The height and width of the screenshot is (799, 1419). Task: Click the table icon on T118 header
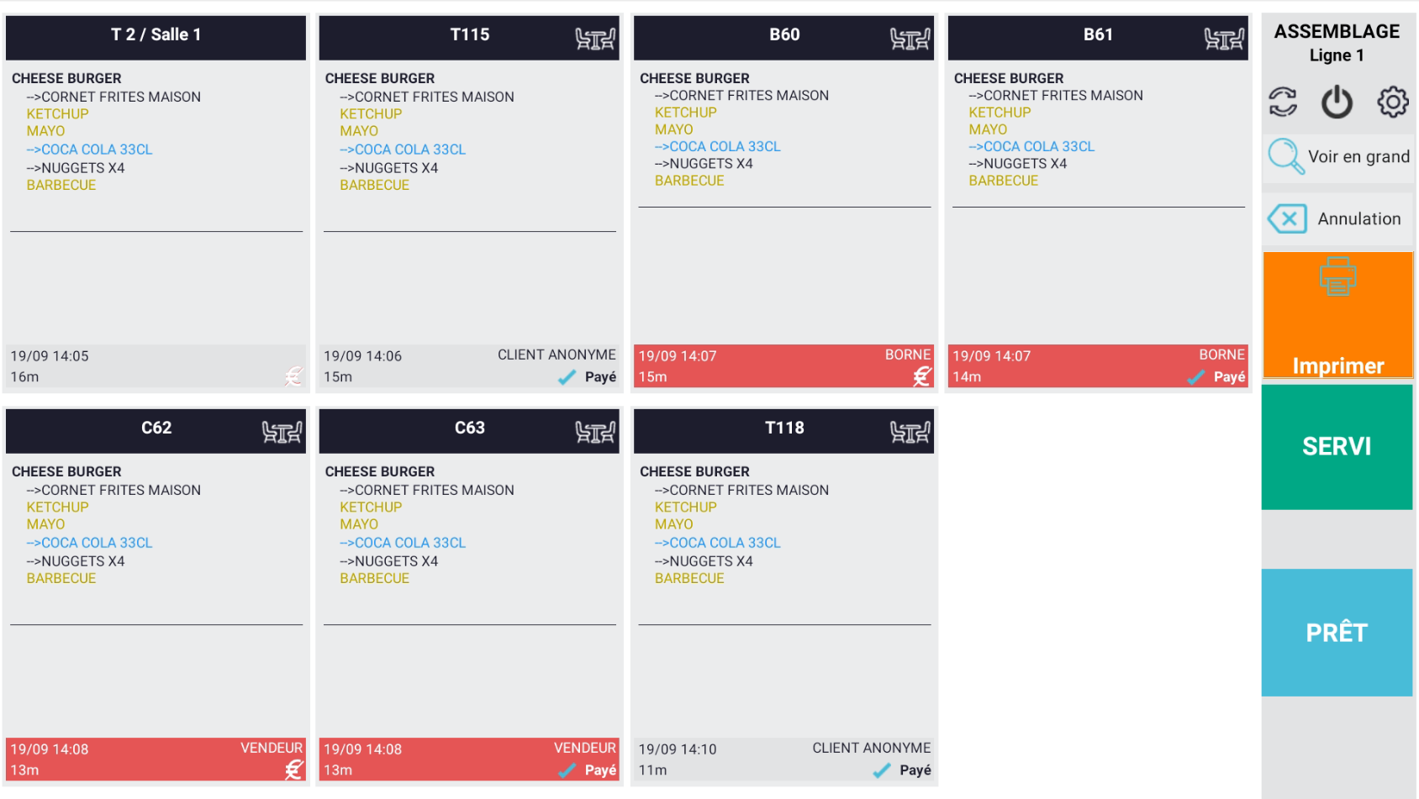coord(910,432)
